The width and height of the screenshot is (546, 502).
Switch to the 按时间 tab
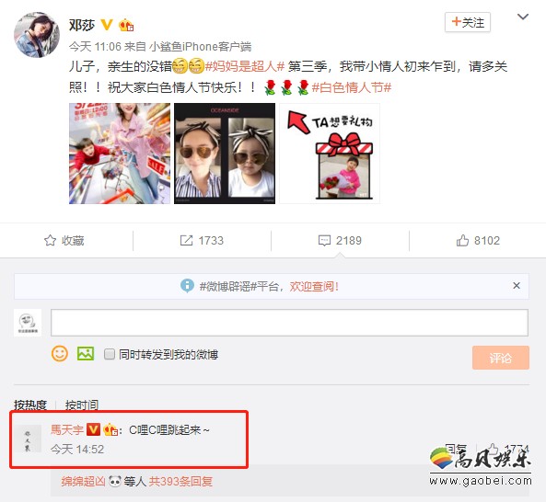(x=82, y=405)
